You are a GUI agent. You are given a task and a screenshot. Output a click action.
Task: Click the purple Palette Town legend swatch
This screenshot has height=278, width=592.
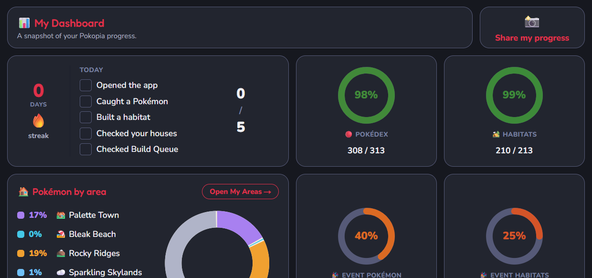click(x=21, y=215)
